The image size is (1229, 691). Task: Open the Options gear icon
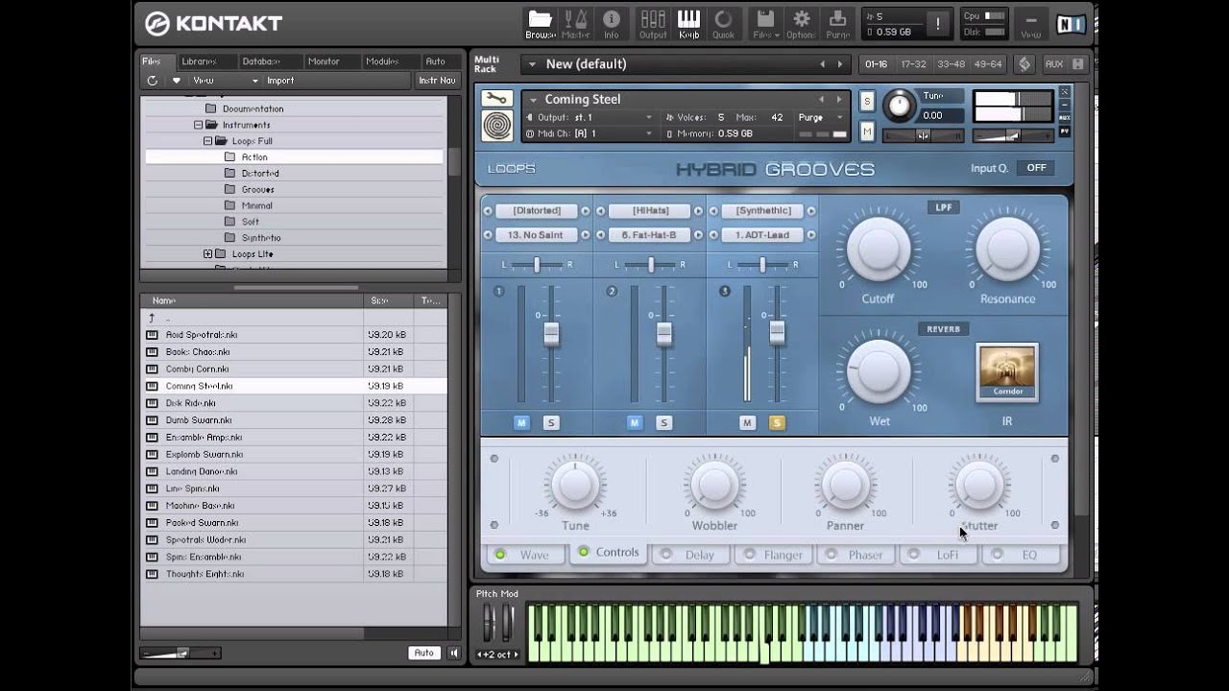[801, 23]
